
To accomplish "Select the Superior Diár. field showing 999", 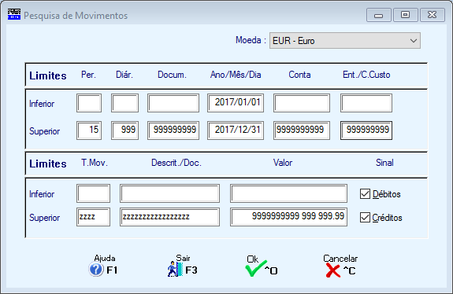I will point(124,130).
